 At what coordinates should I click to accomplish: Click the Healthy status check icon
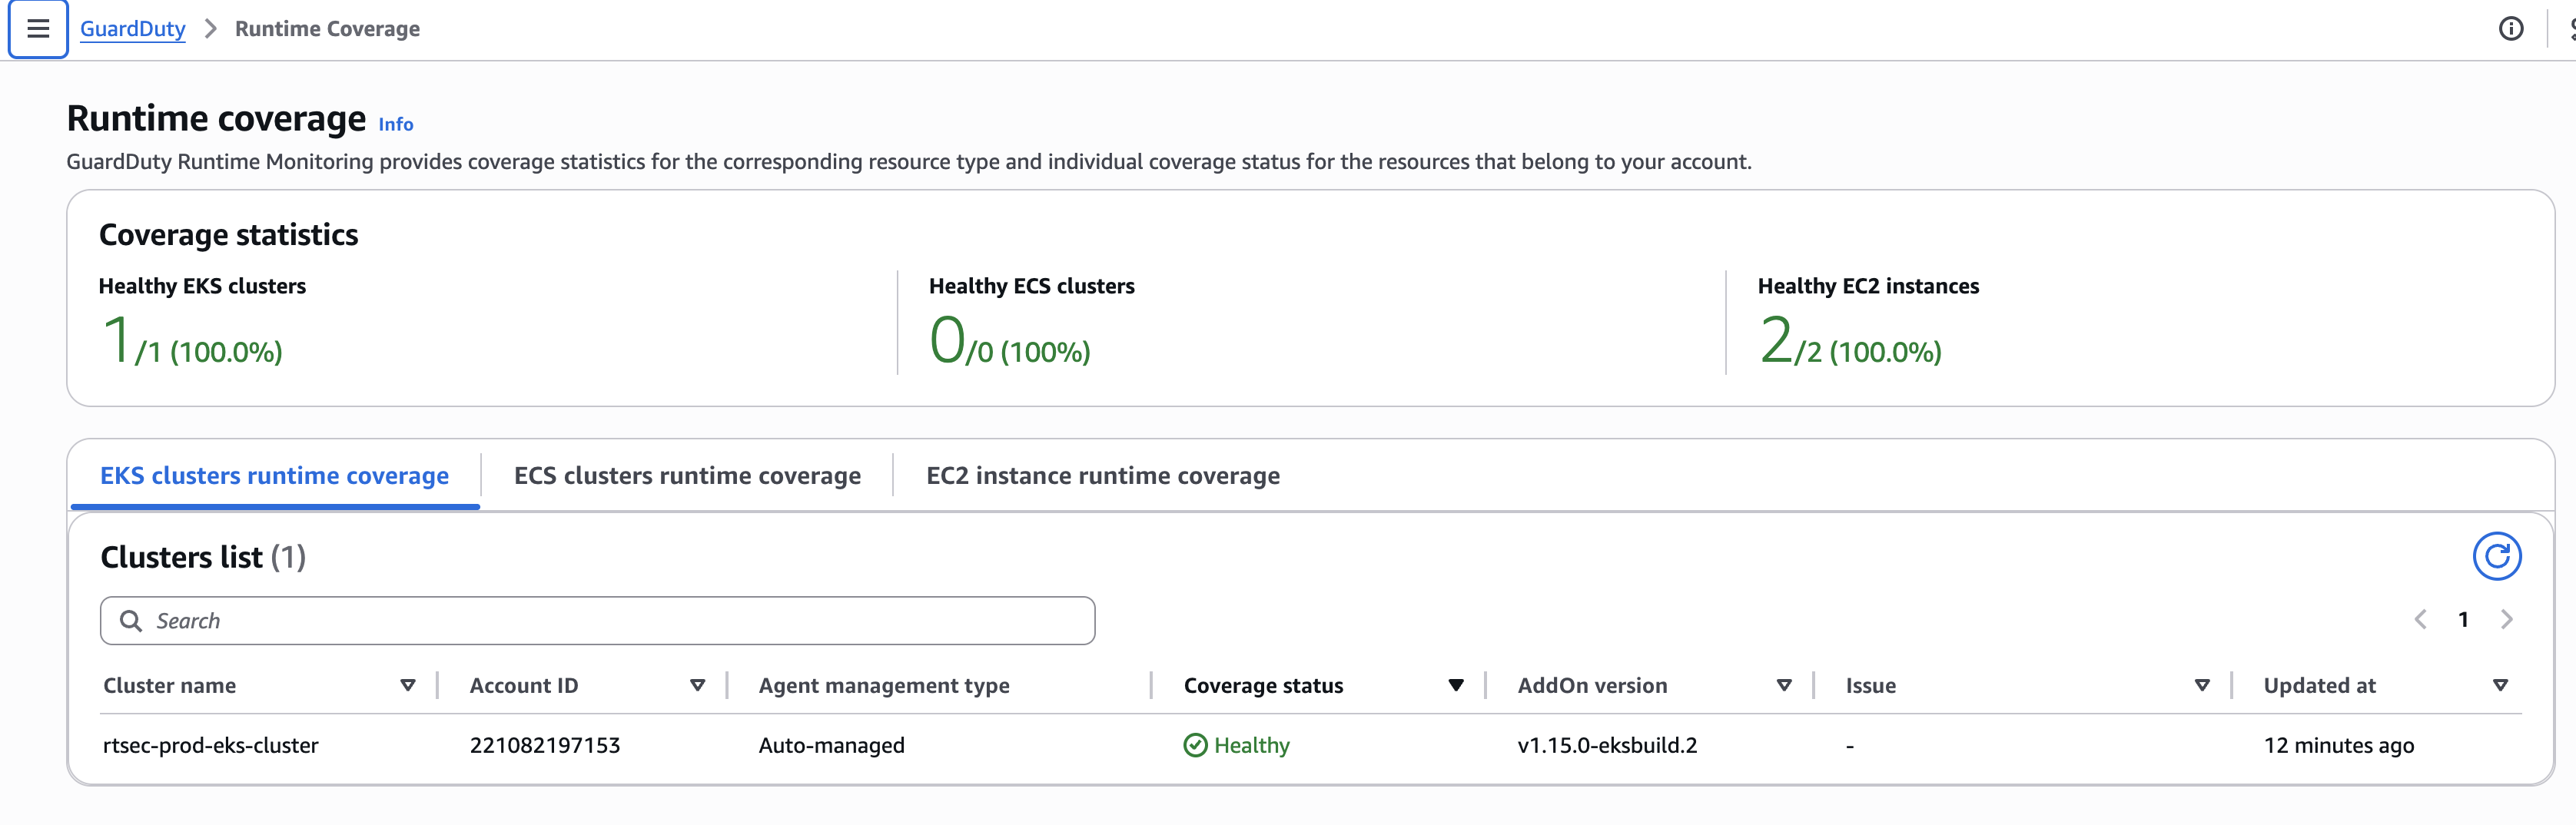point(1195,745)
